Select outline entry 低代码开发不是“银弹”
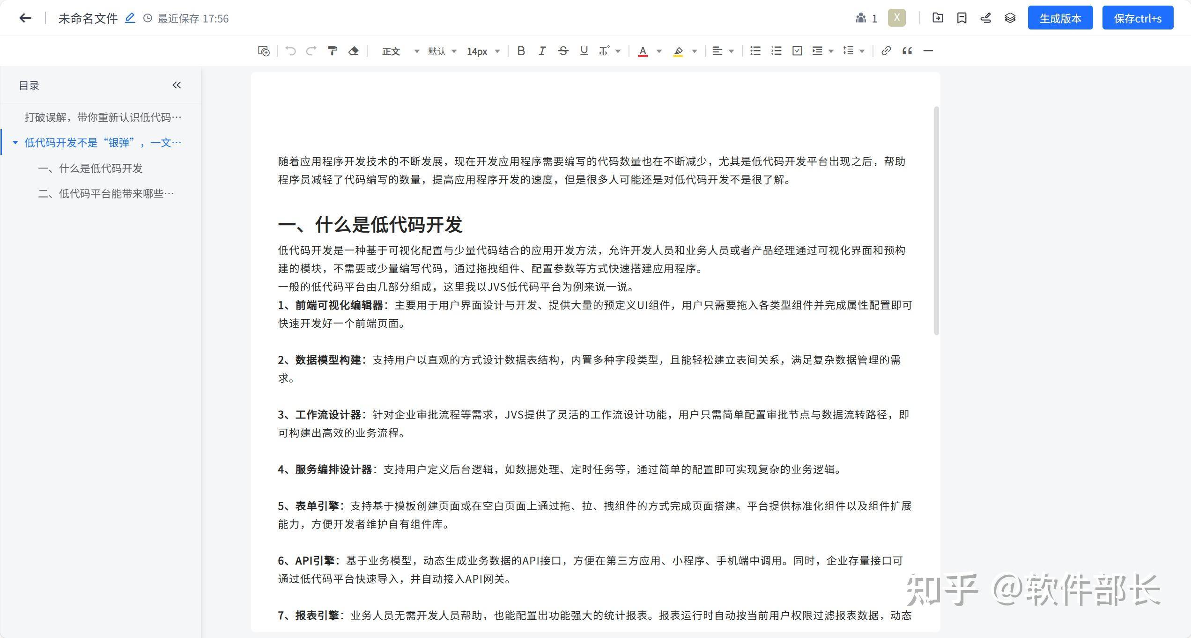The height and width of the screenshot is (638, 1191). click(103, 142)
